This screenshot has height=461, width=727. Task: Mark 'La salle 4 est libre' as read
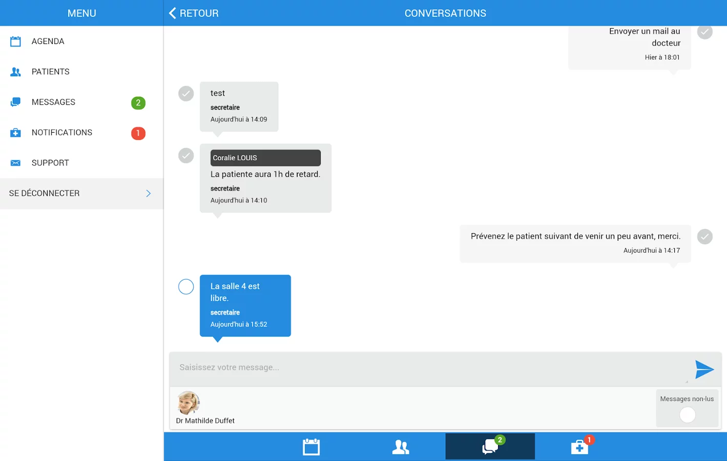[185, 286]
